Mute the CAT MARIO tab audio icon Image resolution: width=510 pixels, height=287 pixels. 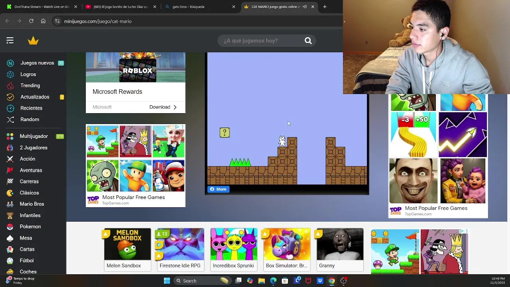click(305, 7)
